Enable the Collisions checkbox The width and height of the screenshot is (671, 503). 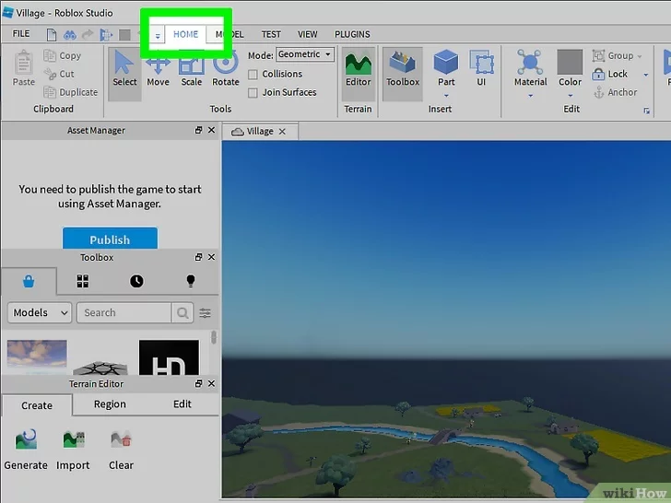pyautogui.click(x=253, y=75)
